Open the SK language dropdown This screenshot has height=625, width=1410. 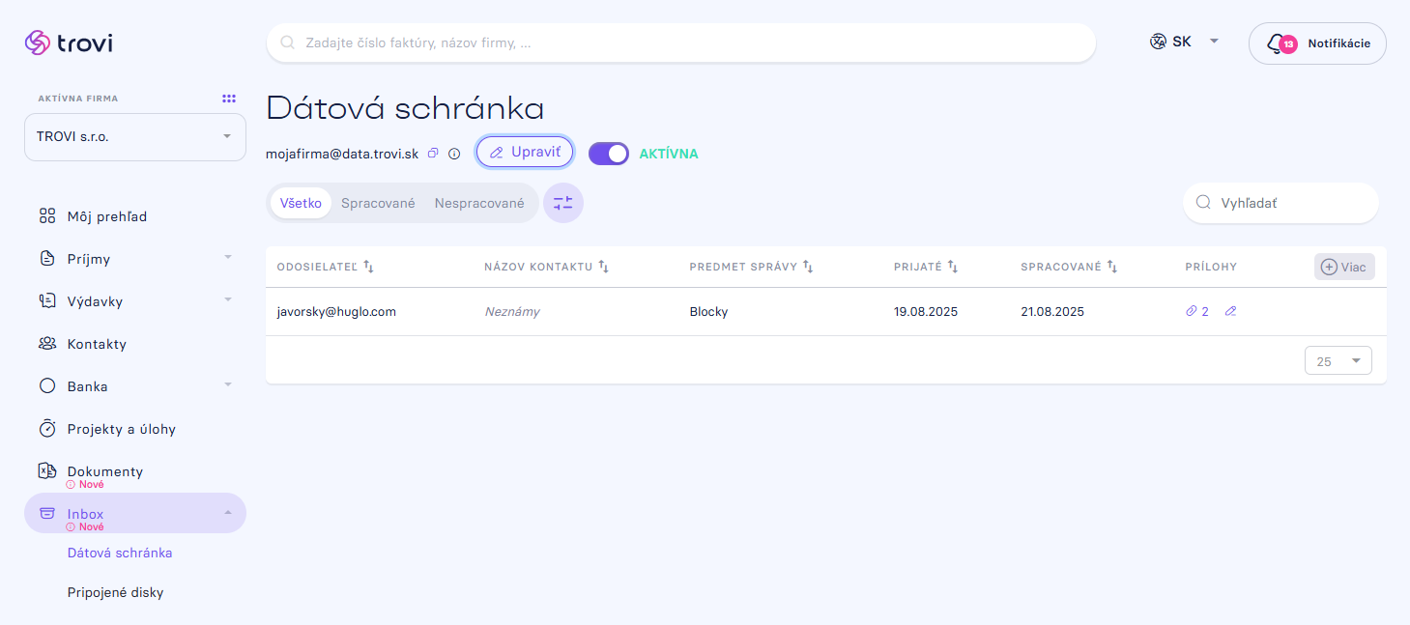[x=1185, y=42]
